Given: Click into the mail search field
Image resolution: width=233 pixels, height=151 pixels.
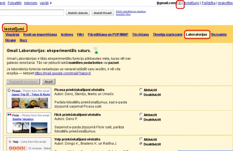Looking at the screenshot, I should click(x=32, y=13).
